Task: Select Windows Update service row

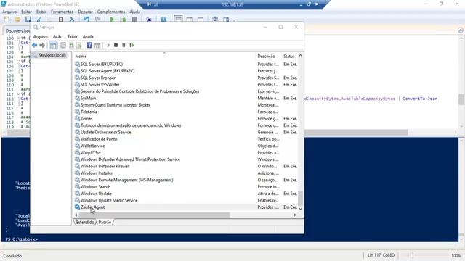Action: pyautogui.click(x=186, y=194)
